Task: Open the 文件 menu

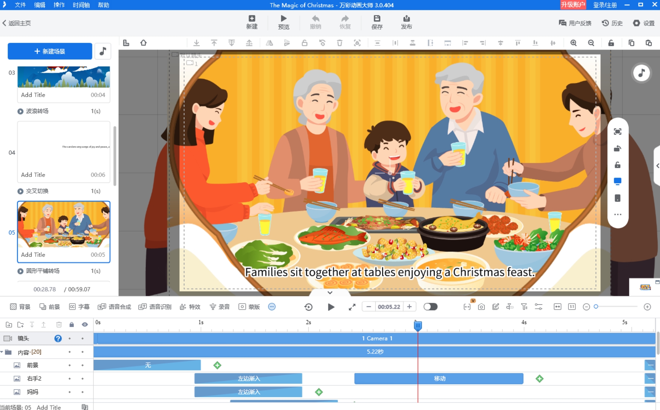Action: point(20,5)
